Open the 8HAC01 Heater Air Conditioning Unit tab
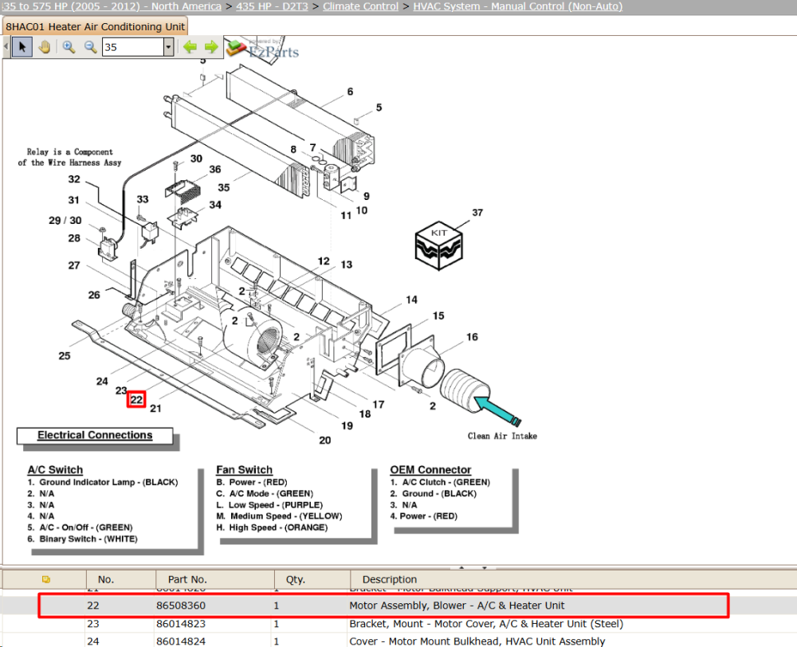 [95, 26]
